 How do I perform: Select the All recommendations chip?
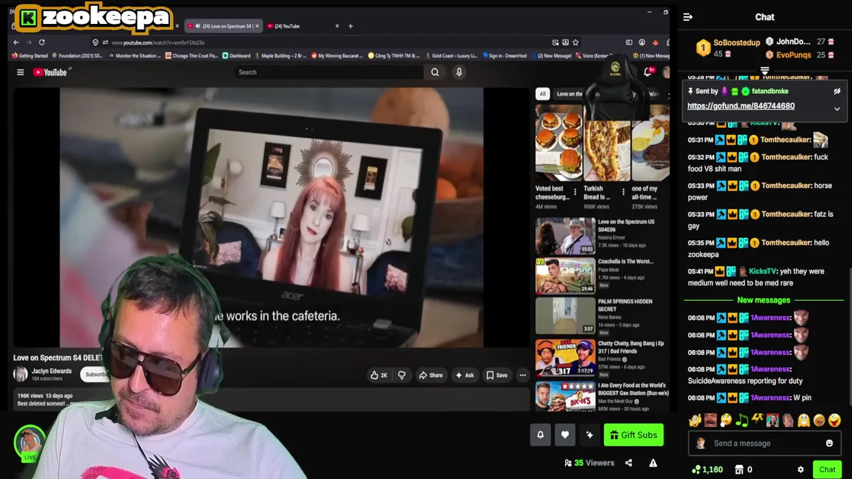(542, 94)
